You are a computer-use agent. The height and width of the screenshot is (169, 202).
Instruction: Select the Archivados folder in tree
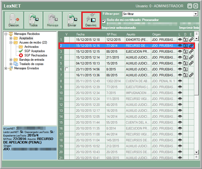click(x=31, y=47)
